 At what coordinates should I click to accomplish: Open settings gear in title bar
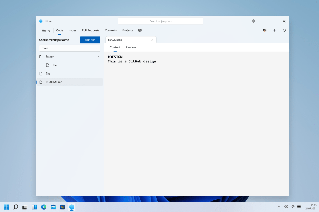click(x=254, y=21)
